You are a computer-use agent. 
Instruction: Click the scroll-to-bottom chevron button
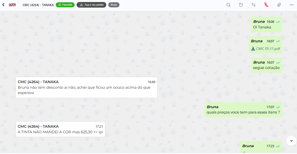coord(291,141)
